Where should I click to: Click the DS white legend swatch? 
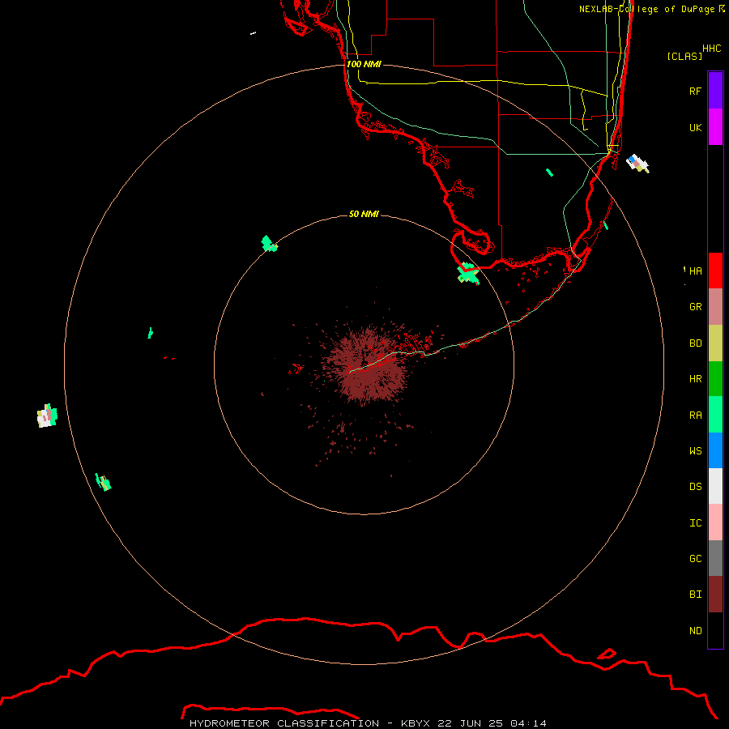pos(715,486)
